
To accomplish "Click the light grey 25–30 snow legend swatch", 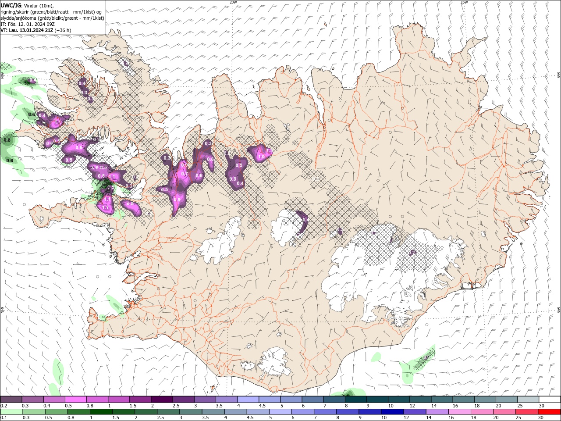I will coord(528,400).
